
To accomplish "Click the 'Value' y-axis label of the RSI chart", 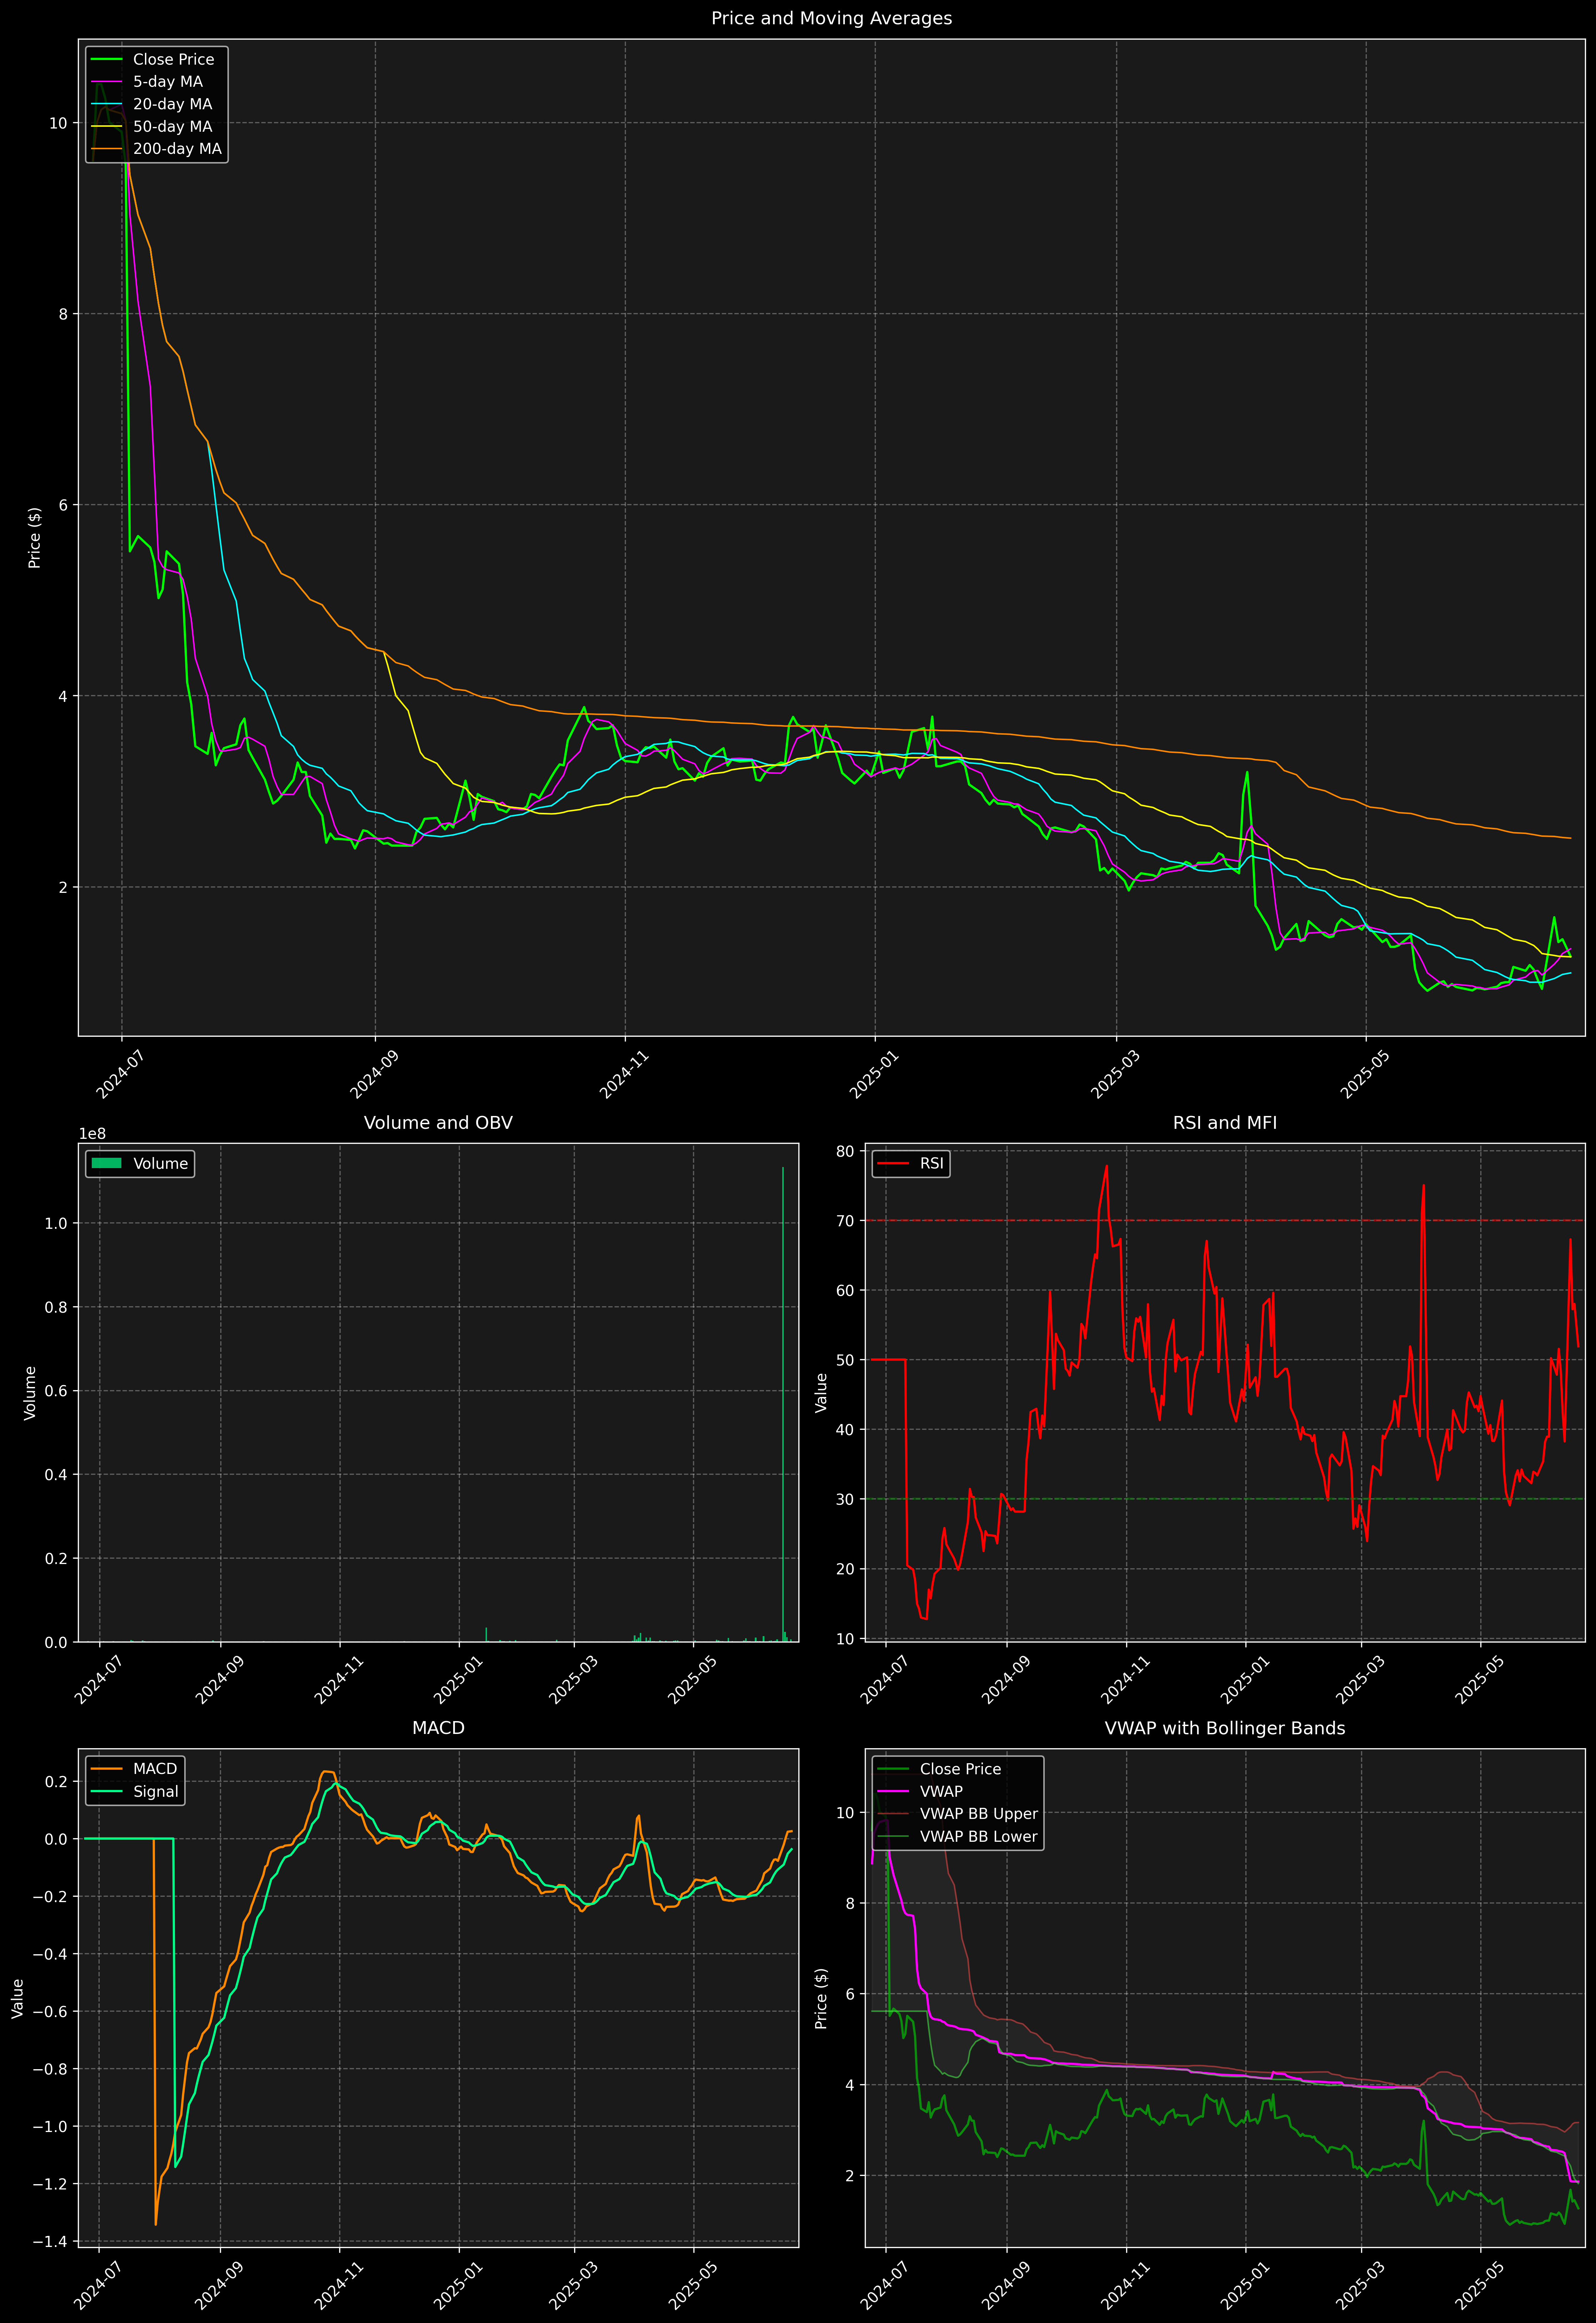I will 821,1392.
